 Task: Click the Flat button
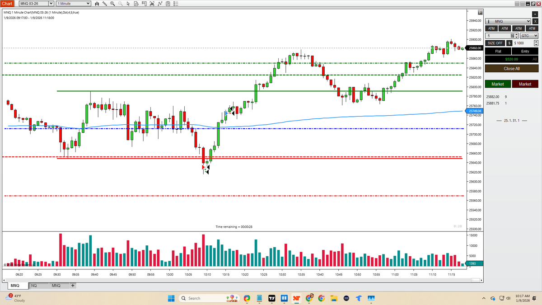pos(498,51)
